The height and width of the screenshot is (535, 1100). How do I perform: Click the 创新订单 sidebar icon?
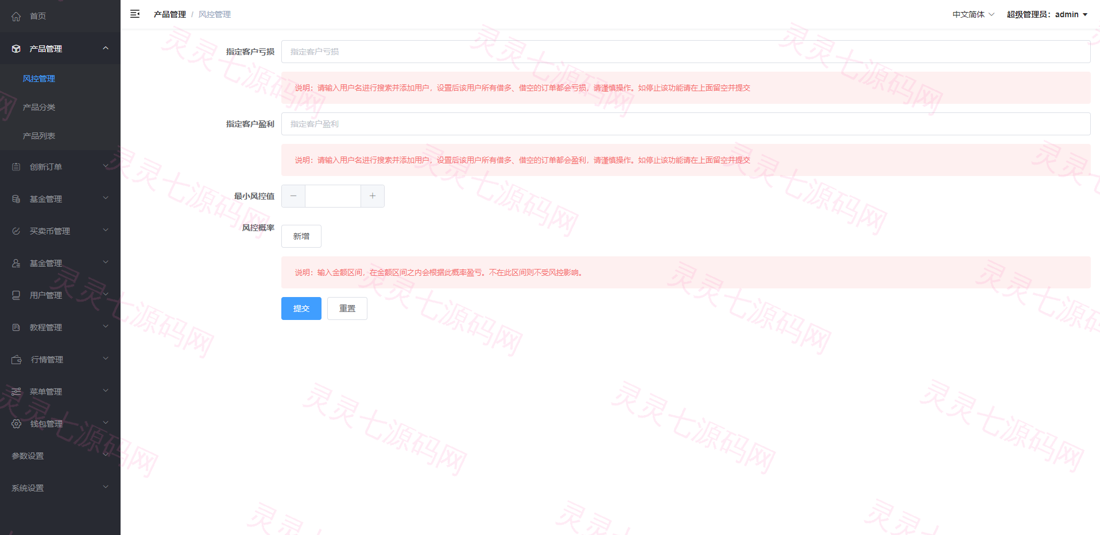16,167
